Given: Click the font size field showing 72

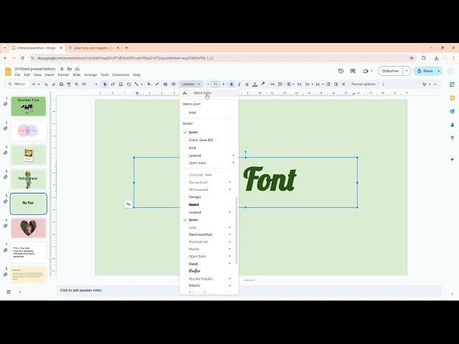Looking at the screenshot, I should click(215, 85).
